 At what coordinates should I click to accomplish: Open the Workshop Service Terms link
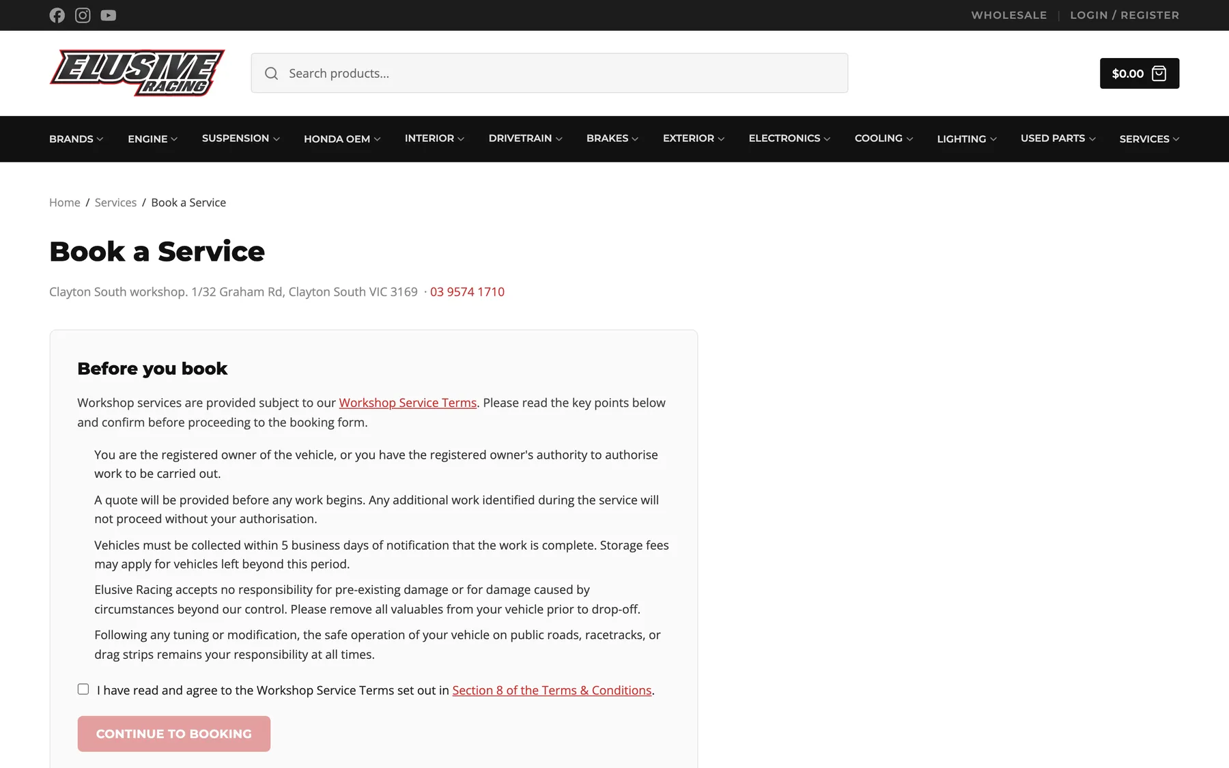[408, 403]
